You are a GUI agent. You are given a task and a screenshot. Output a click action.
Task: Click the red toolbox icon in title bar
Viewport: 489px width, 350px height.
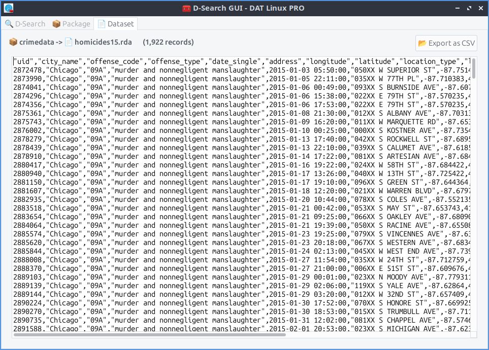(186, 8)
